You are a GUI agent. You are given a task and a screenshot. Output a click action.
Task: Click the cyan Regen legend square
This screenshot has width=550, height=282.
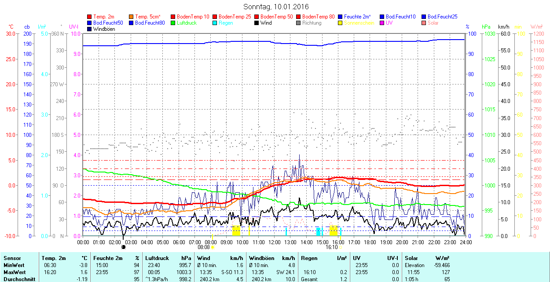click(x=215, y=23)
